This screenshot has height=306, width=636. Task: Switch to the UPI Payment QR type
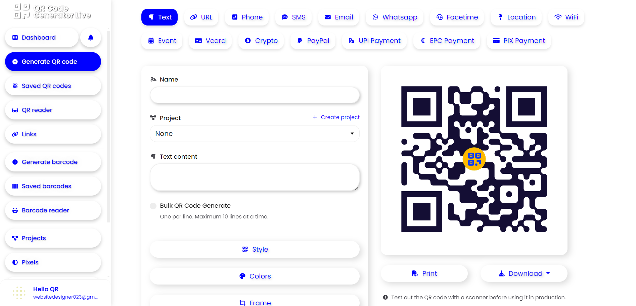pyautogui.click(x=374, y=41)
